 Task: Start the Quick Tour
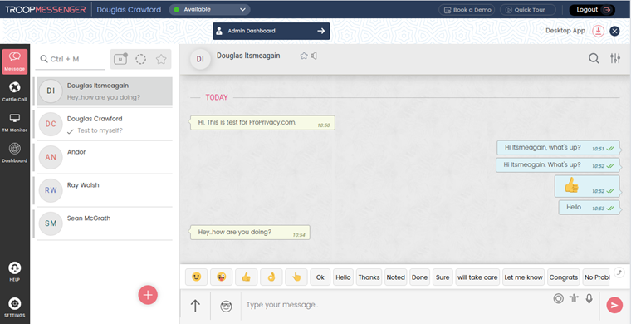(527, 10)
